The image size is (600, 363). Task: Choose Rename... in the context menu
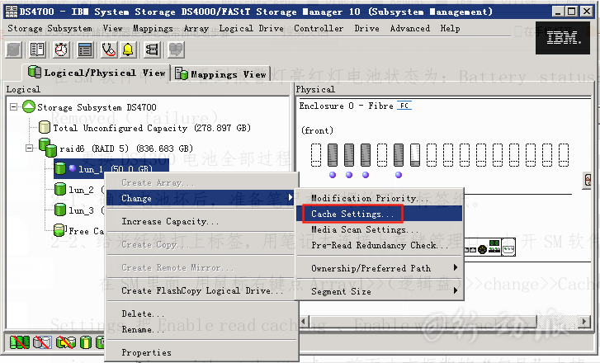tap(200, 329)
